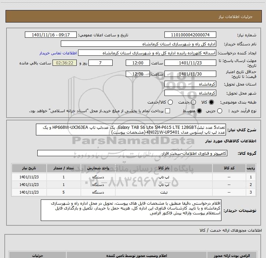Click the نام کالا column header
Image resolution: width=266 pixels, height=258 pixels.
164,168
